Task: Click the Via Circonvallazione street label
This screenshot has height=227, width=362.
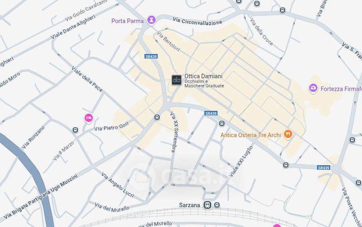Action: [197, 21]
